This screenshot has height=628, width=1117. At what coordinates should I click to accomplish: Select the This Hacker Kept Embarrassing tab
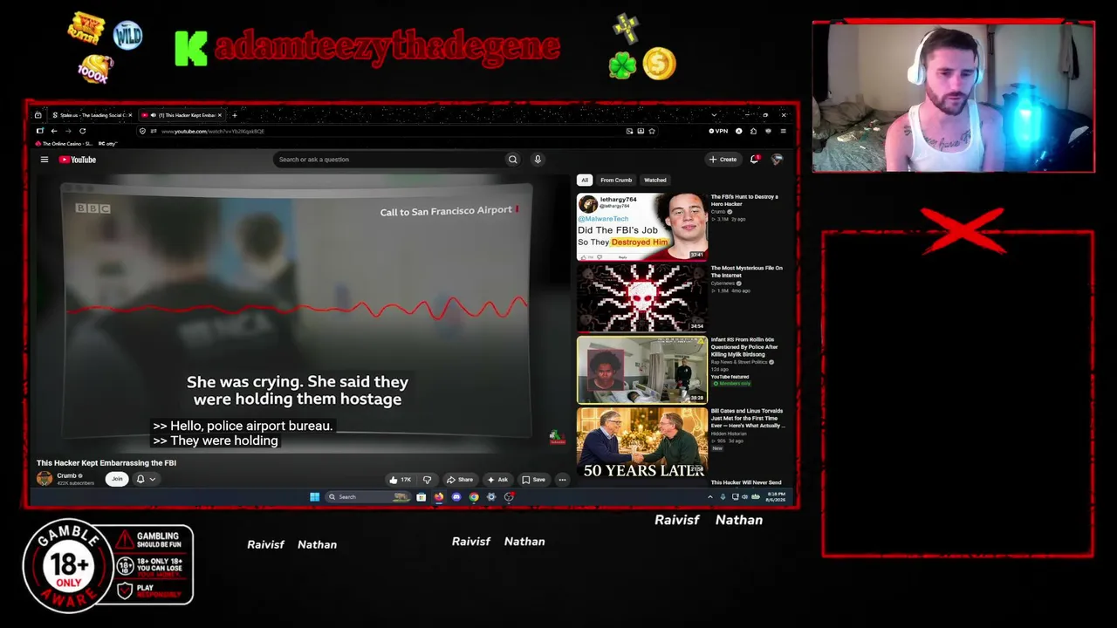[182, 115]
